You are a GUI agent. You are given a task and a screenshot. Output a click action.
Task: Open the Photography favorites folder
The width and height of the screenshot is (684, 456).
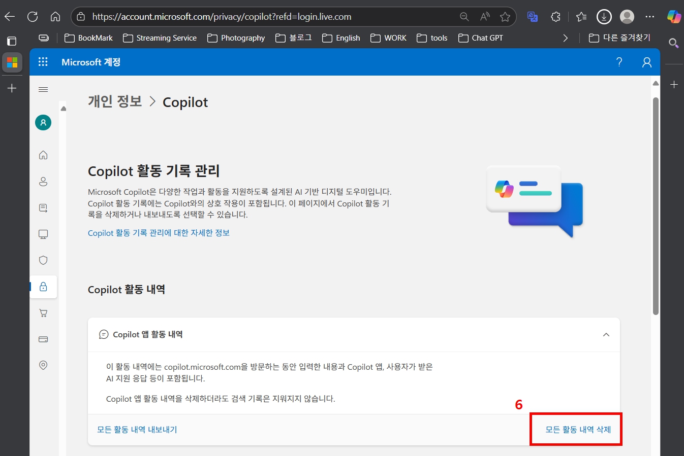(236, 38)
